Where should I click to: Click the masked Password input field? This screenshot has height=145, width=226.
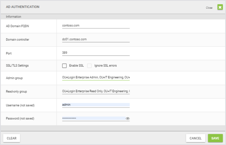93,118
